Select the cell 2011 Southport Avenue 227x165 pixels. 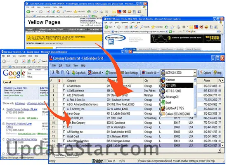pos(125,100)
